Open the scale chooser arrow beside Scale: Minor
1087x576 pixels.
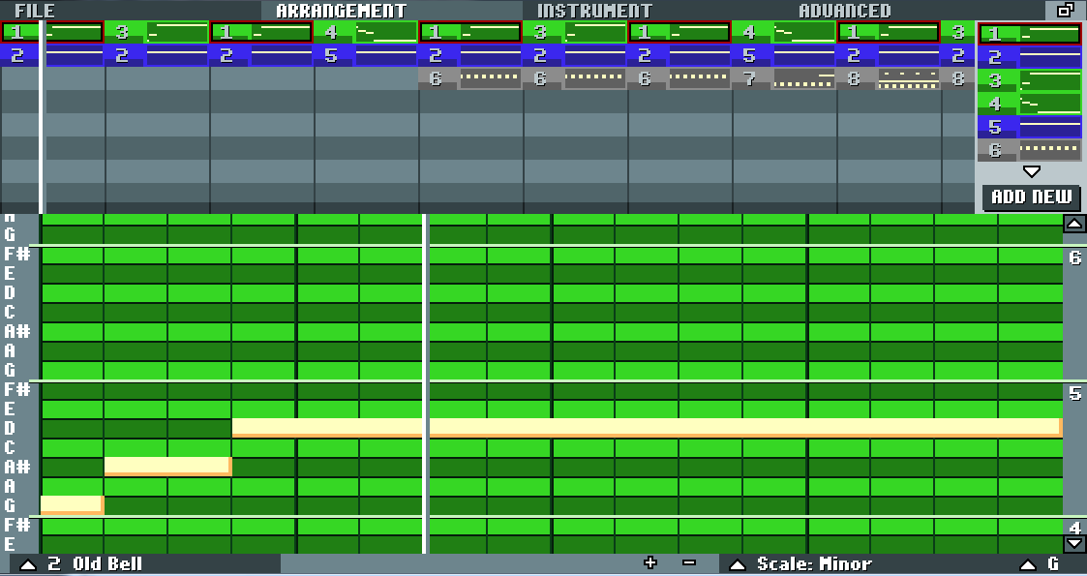click(738, 564)
